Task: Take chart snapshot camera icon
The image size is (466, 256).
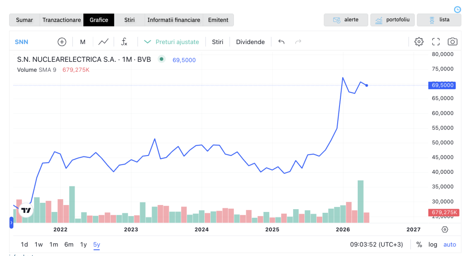Action: tap(452, 42)
